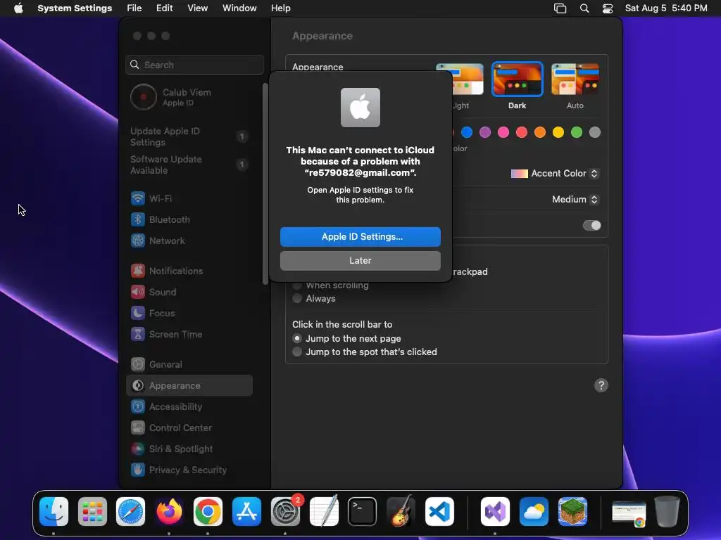This screenshot has height=540, width=721.
Task: Launch Google Chrome from the Dock
Action: point(208,511)
